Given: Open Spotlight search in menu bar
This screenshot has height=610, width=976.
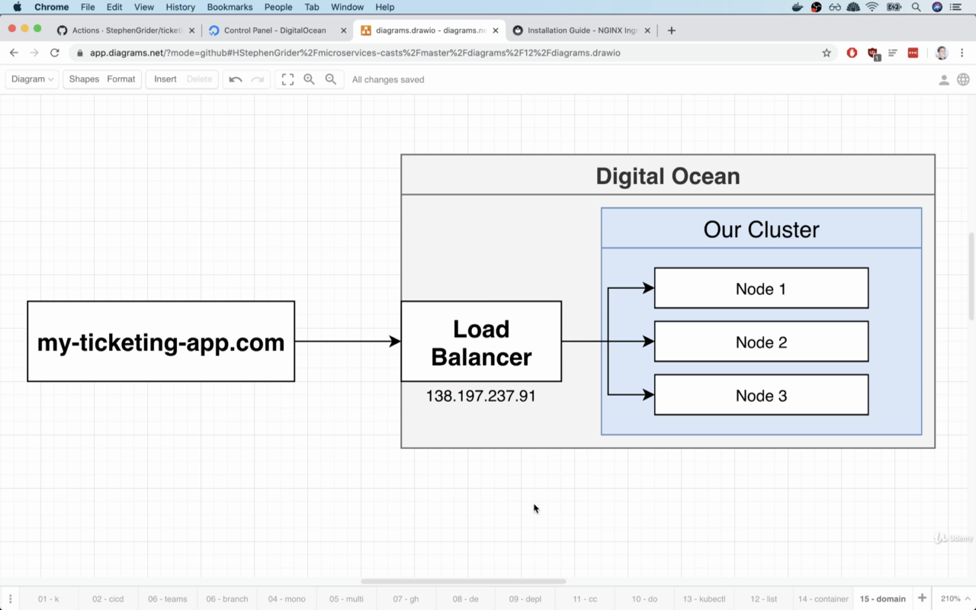Looking at the screenshot, I should tap(916, 7).
